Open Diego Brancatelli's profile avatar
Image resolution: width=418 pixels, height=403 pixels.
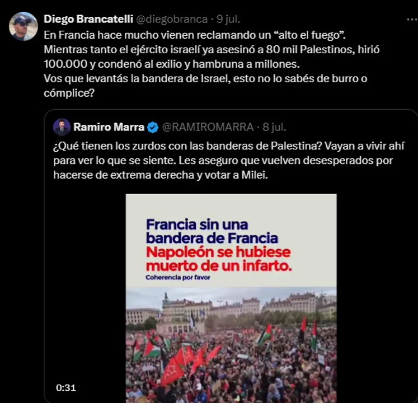coord(23,26)
